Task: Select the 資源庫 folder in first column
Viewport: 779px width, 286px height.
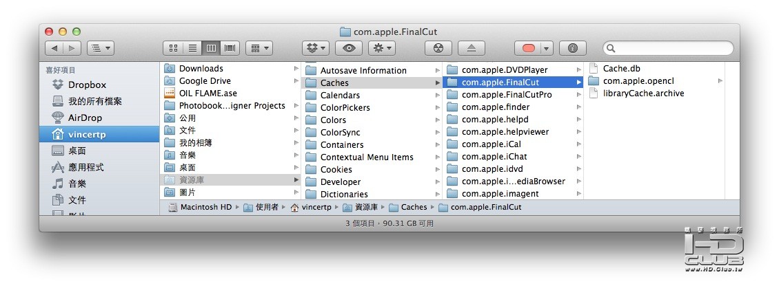Action: click(231, 180)
